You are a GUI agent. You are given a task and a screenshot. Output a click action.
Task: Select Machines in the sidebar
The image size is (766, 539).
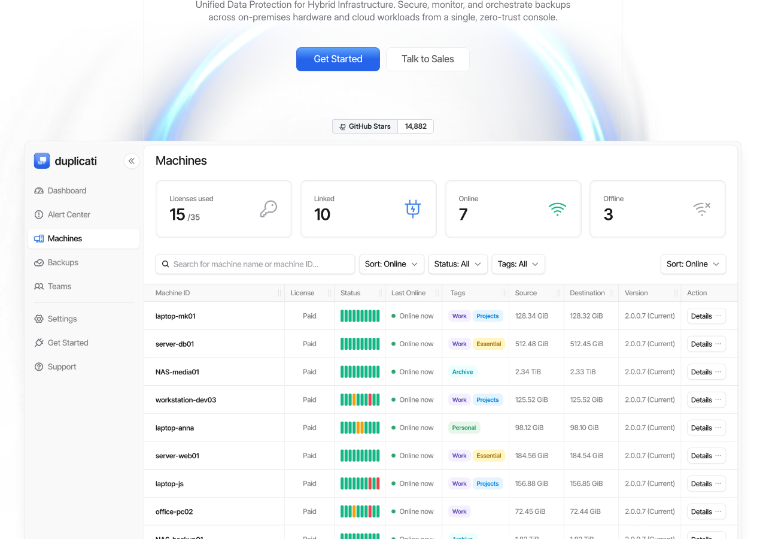tap(84, 238)
